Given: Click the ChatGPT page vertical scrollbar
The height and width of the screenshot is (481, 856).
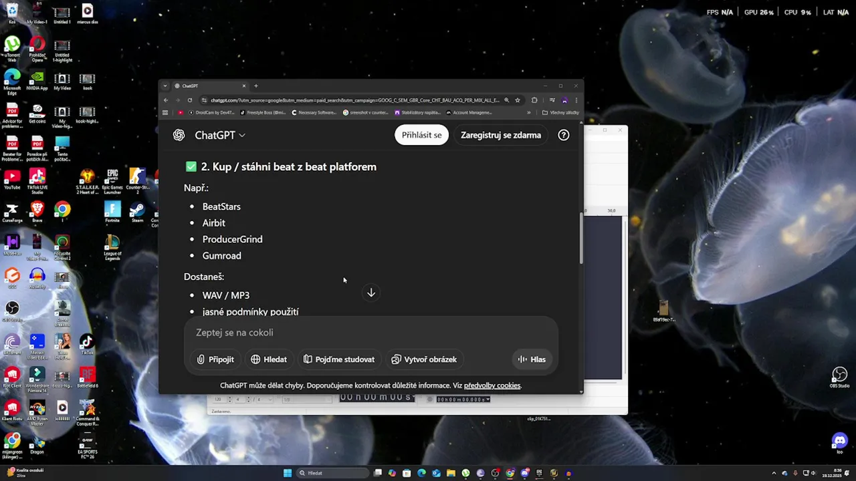Looking at the screenshot, I should pos(581,238).
